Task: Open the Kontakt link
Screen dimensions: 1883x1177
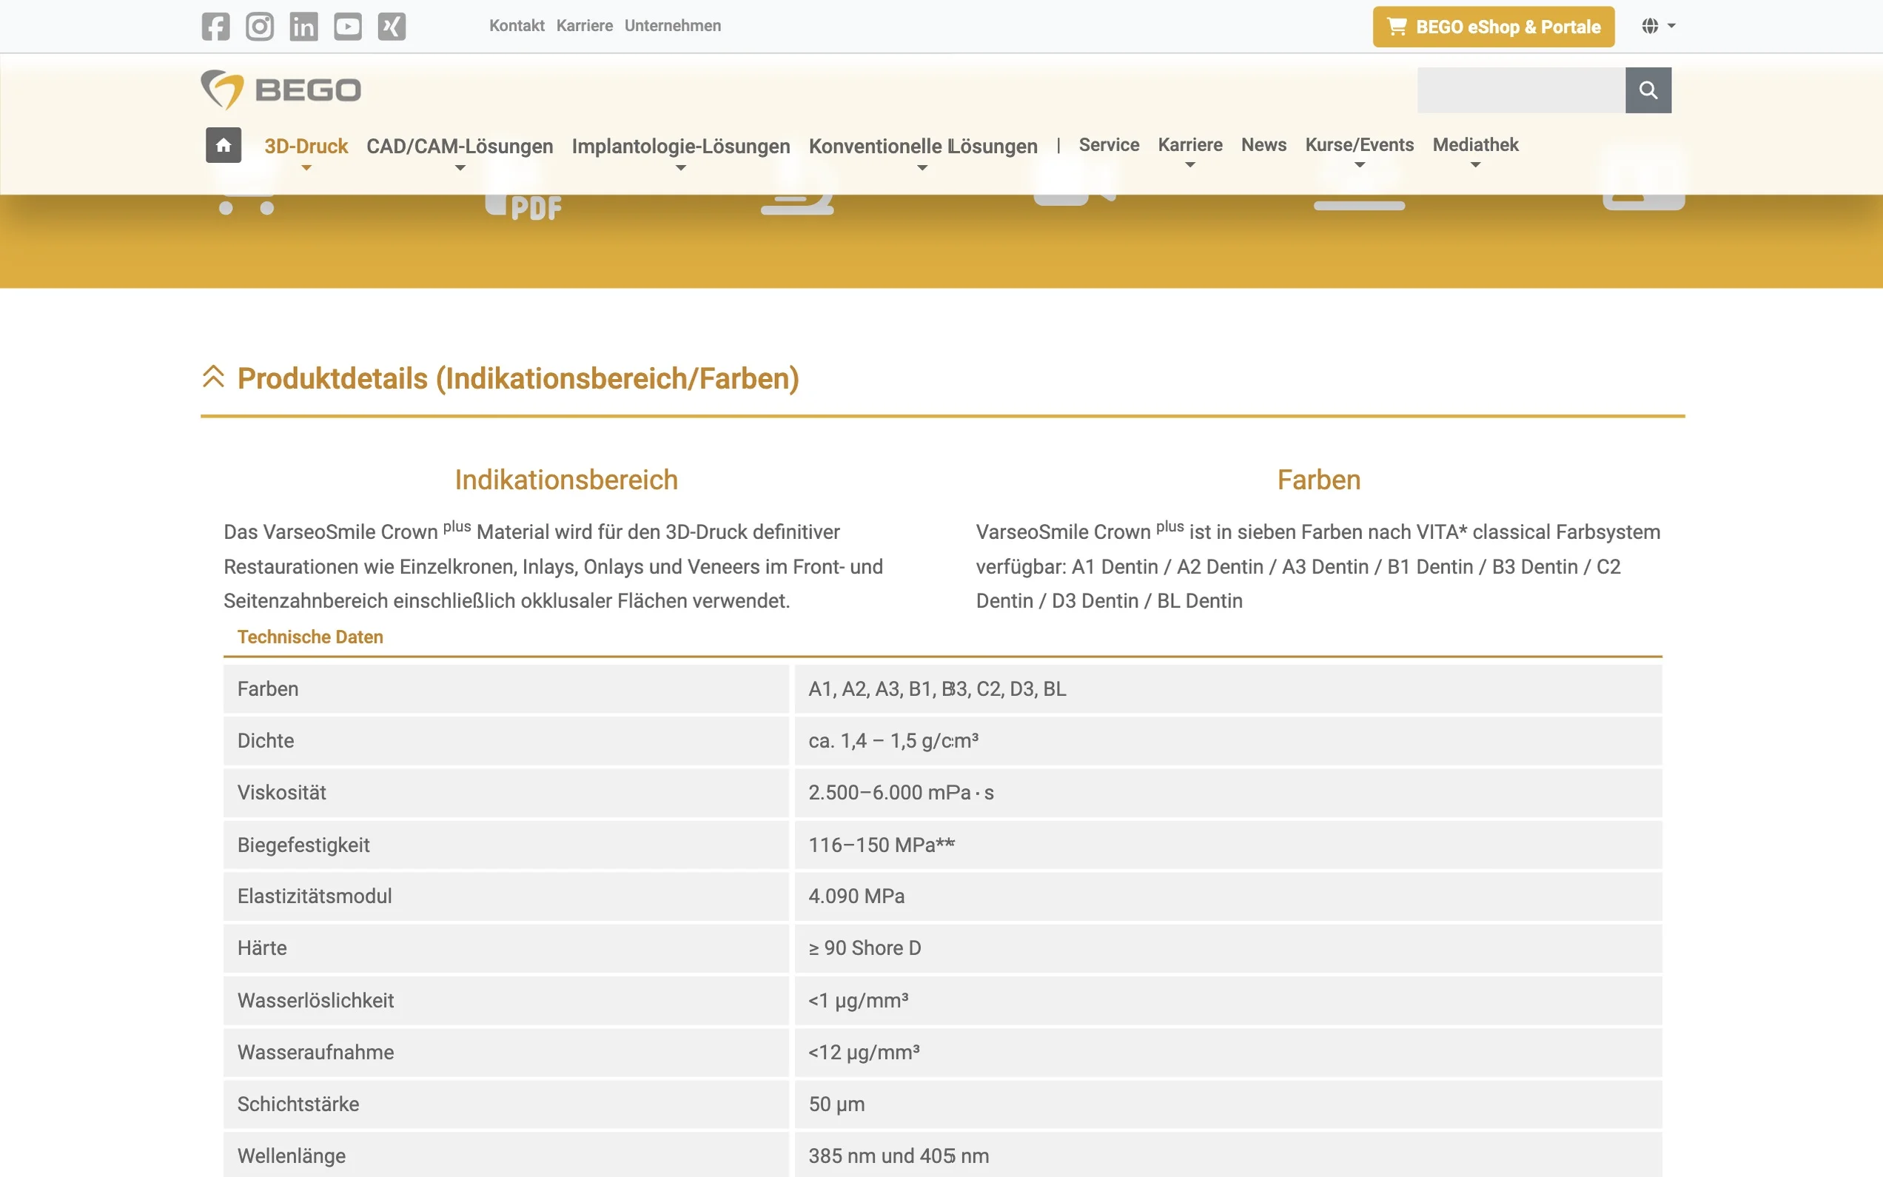Action: pyautogui.click(x=517, y=26)
